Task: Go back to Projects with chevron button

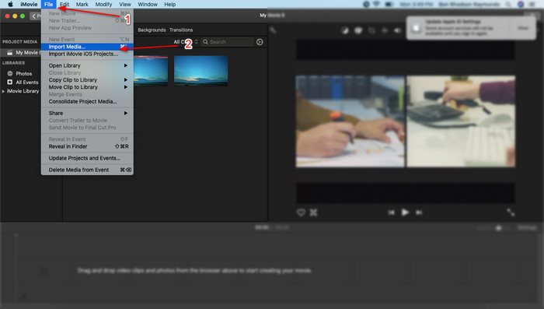Action: click(x=35, y=16)
